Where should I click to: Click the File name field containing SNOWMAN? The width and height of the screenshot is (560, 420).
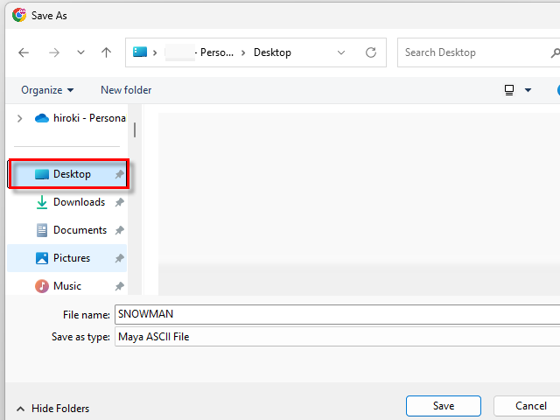click(x=336, y=315)
